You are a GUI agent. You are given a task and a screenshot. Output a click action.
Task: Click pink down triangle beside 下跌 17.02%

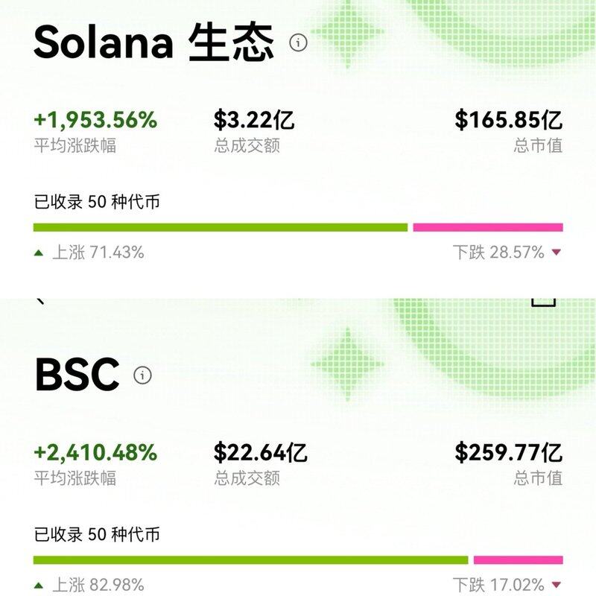(x=556, y=586)
